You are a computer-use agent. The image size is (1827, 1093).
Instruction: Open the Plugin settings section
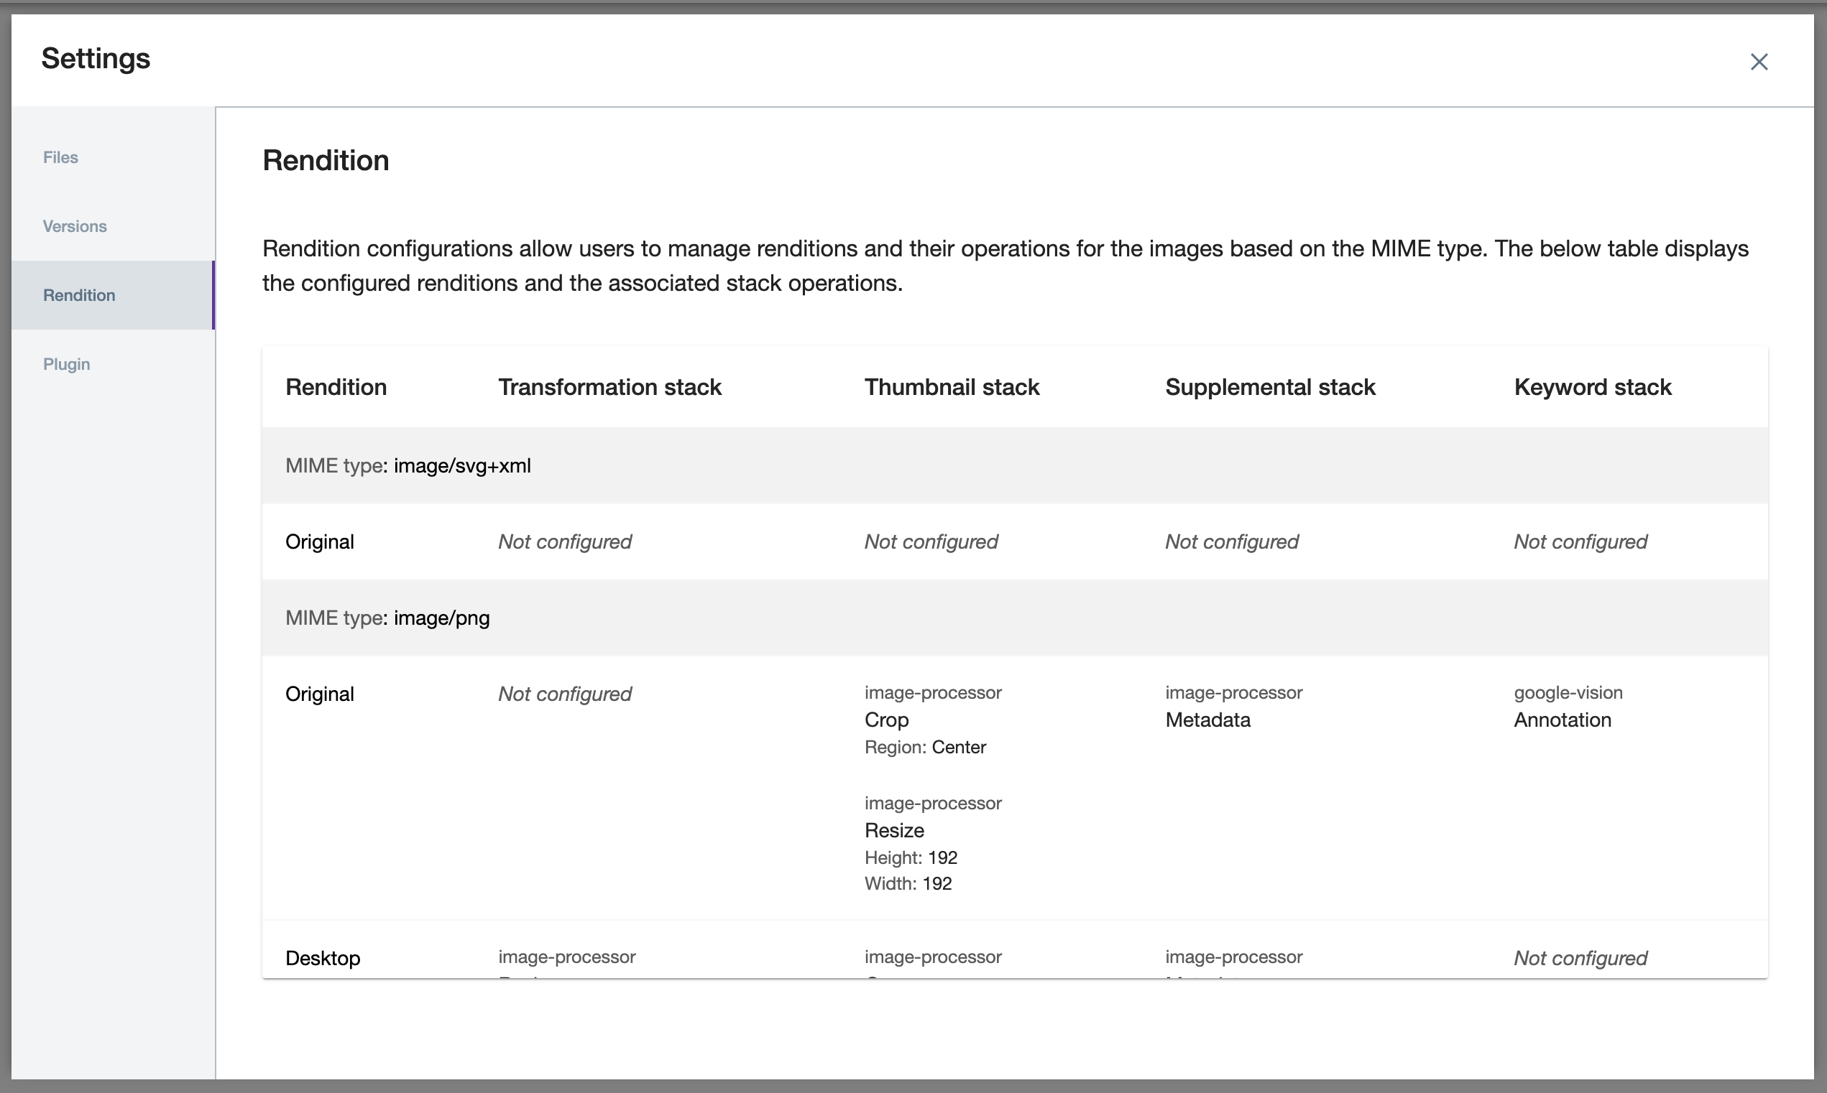pos(66,363)
